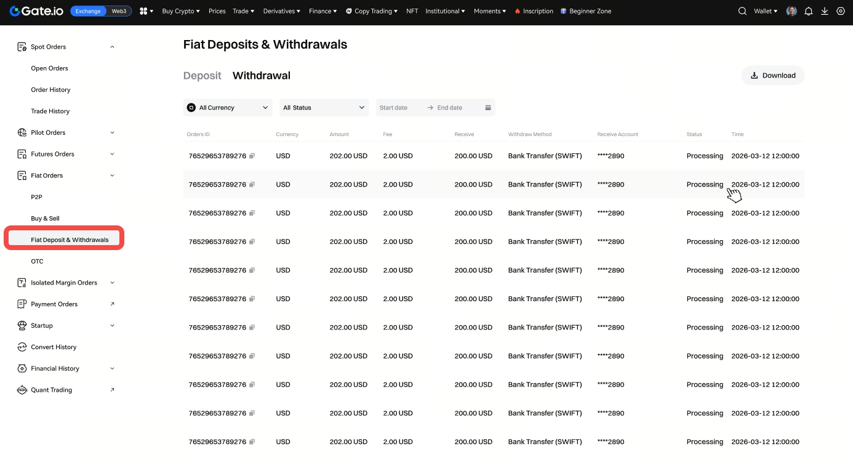Open the All Currency dropdown
Image resolution: width=853 pixels, height=457 pixels.
pyautogui.click(x=228, y=108)
